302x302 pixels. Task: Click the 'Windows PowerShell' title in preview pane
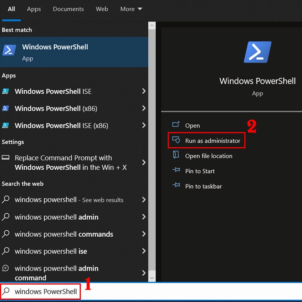coord(258,81)
